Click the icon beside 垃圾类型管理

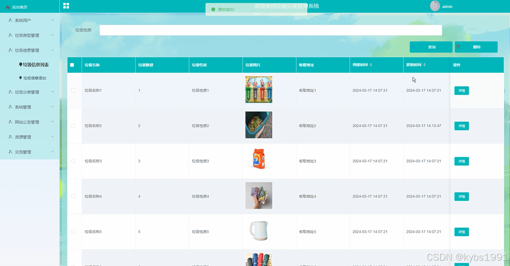[x=10, y=35]
